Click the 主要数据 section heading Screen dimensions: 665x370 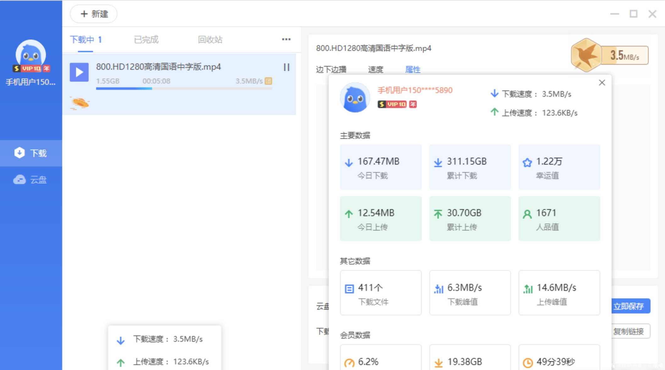tap(355, 135)
